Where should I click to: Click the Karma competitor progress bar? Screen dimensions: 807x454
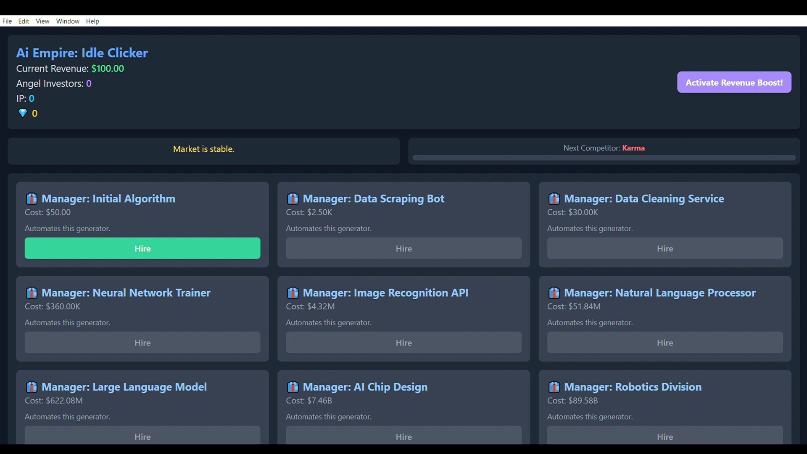(604, 157)
